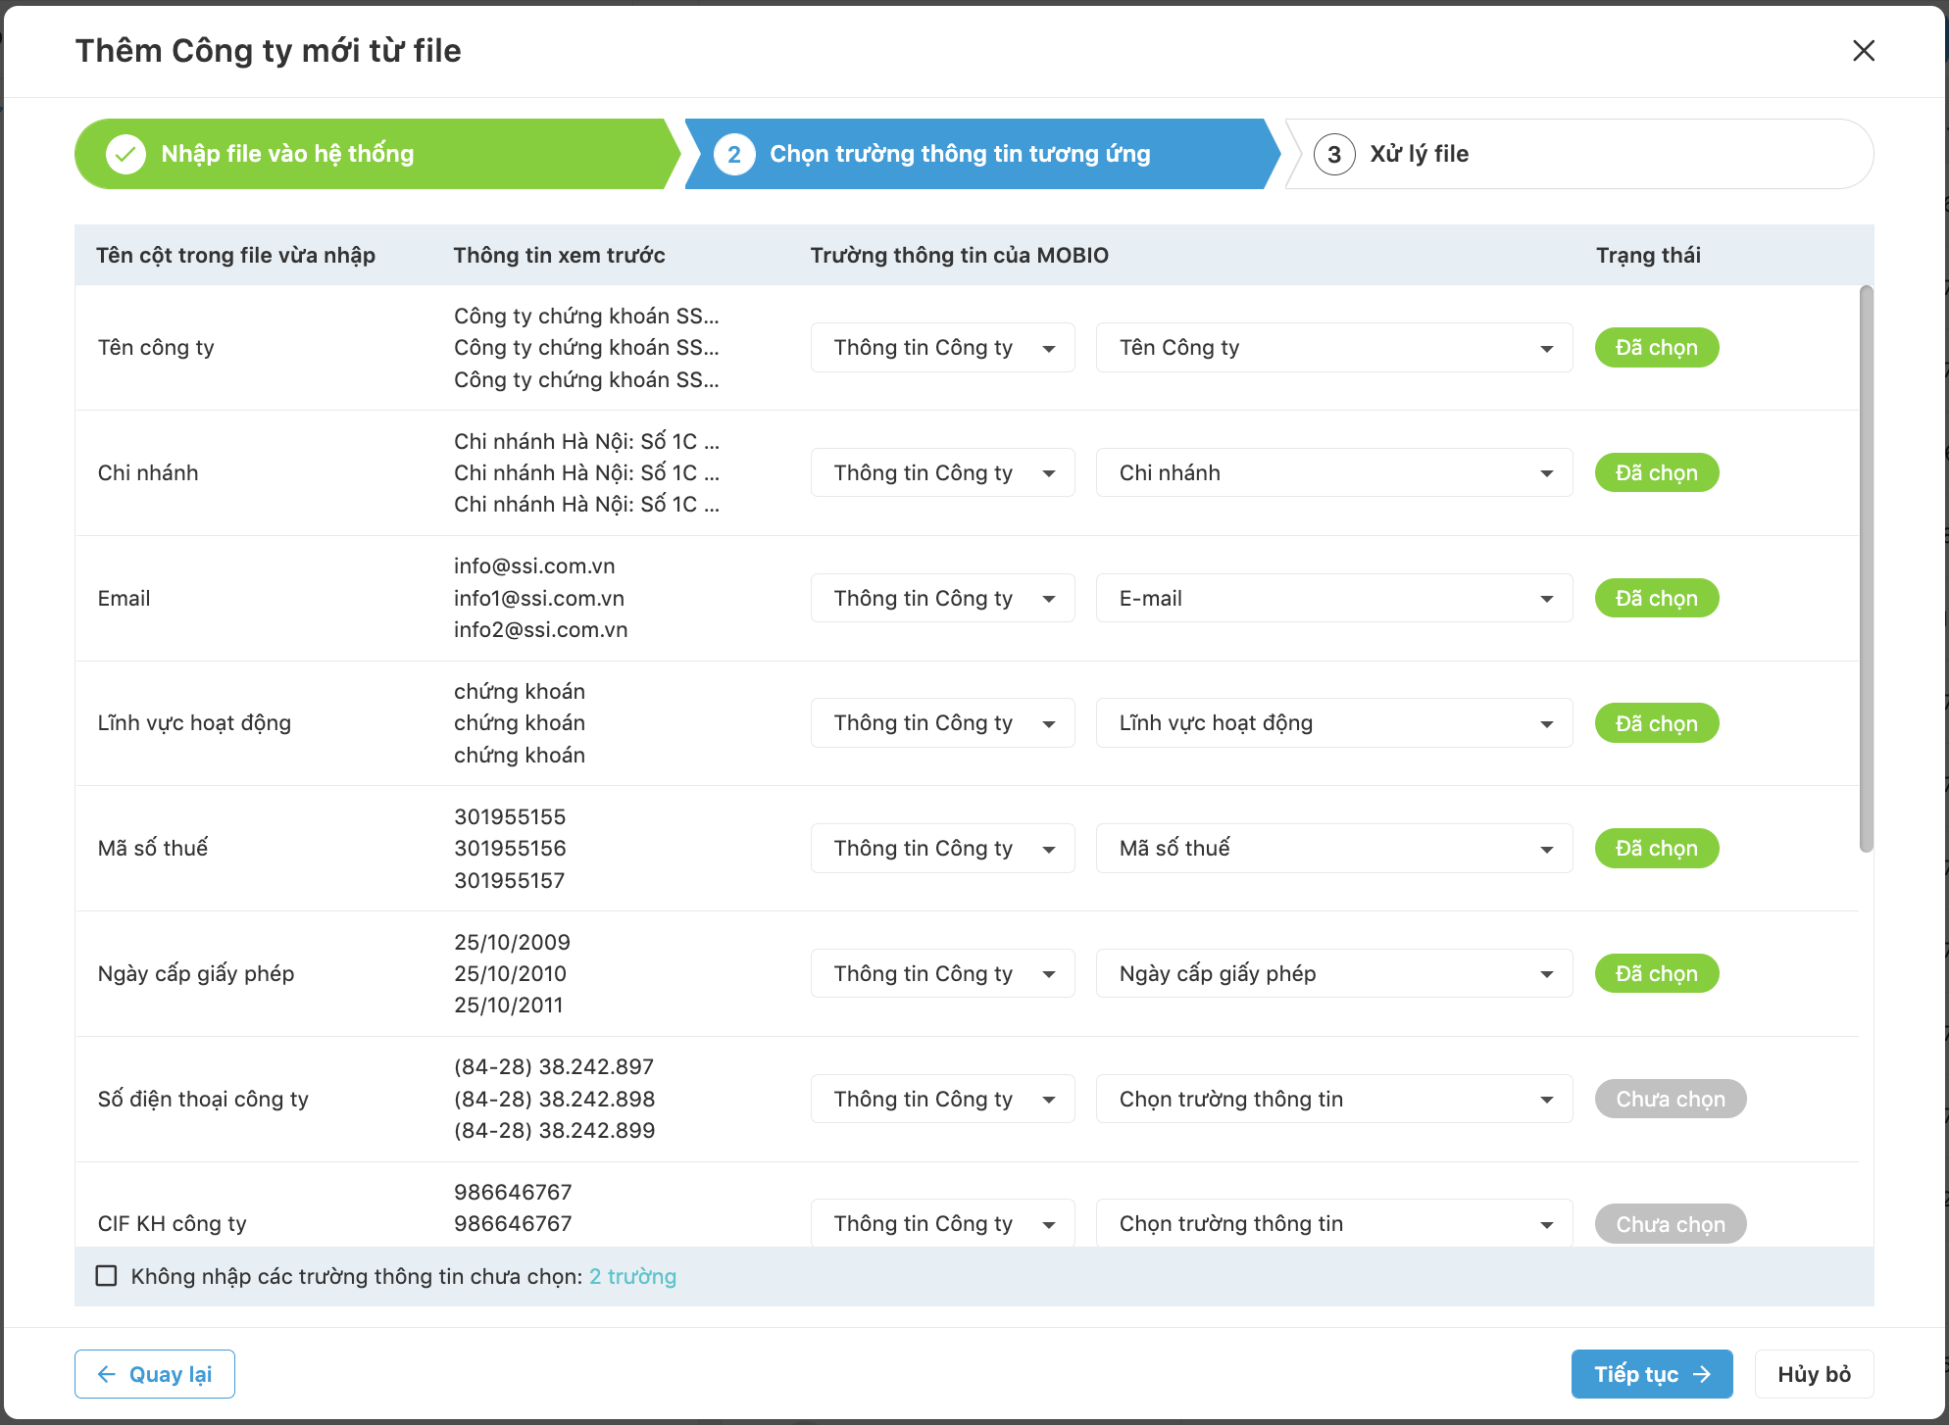Image resolution: width=1949 pixels, height=1425 pixels.
Task: Click the vertical scrollbar of mapping table
Action: (1866, 568)
